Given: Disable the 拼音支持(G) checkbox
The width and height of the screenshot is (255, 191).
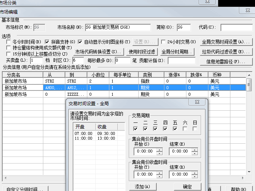Looking at the screenshot, I should coord(47,42).
